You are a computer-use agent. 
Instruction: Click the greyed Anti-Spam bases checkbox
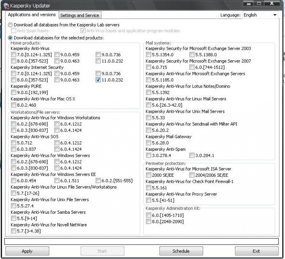pyautogui.click(x=13, y=31)
